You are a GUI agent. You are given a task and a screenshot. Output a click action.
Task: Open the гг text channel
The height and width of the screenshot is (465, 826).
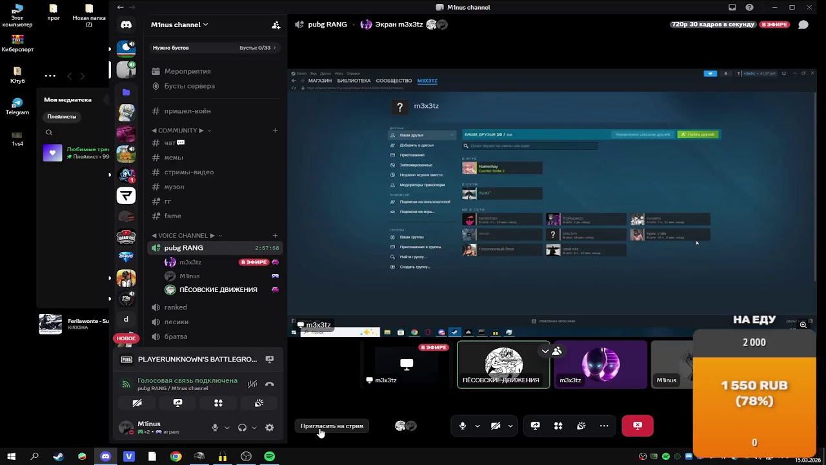point(215,201)
